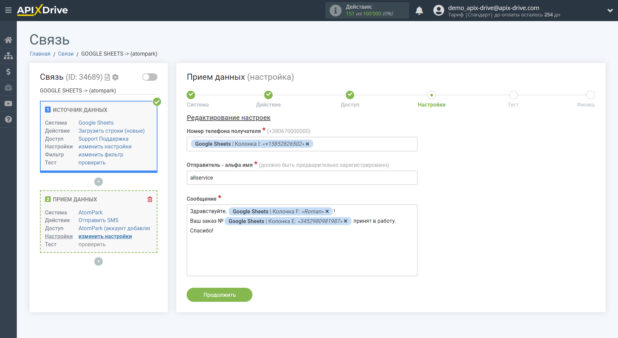Open the Связи breadcrumb link
Screen dimensions: 618x338
tap(66, 54)
